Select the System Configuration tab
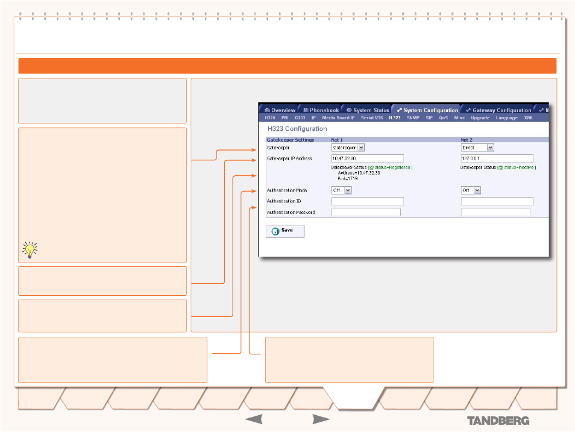Screen dimensions: 575x432 (x=427, y=110)
